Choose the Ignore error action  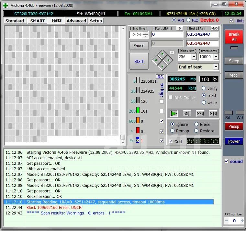tap(172, 124)
